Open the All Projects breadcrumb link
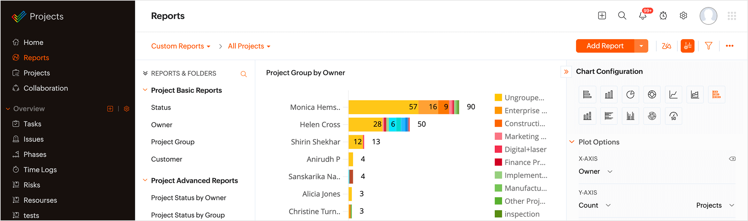 (249, 46)
